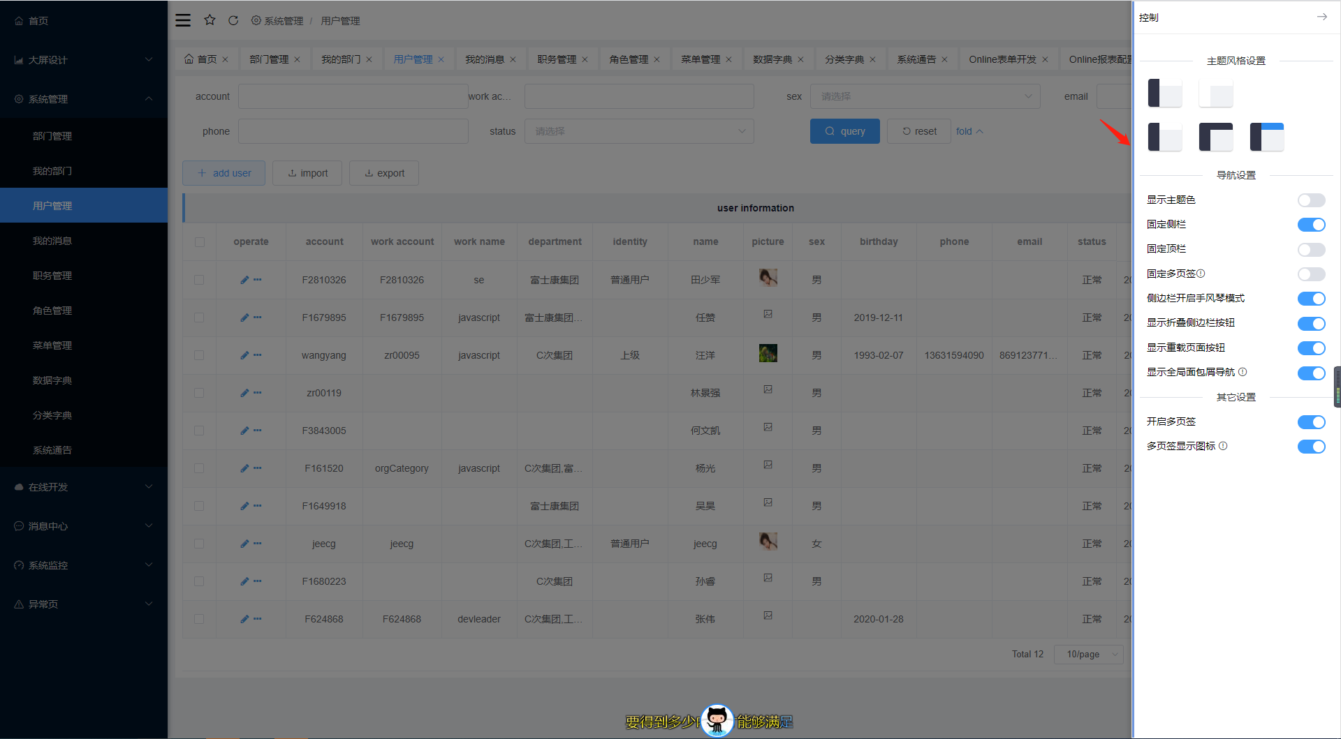Click the 消息中心 message icon
Screen dimensions: 1341x739
(x=19, y=526)
